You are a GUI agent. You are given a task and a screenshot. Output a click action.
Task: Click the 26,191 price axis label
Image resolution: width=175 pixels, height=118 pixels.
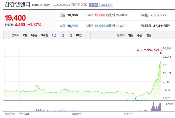click(167, 48)
